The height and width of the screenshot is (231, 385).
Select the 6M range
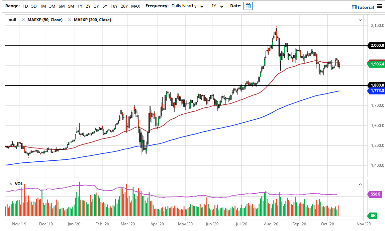[x=62, y=6]
